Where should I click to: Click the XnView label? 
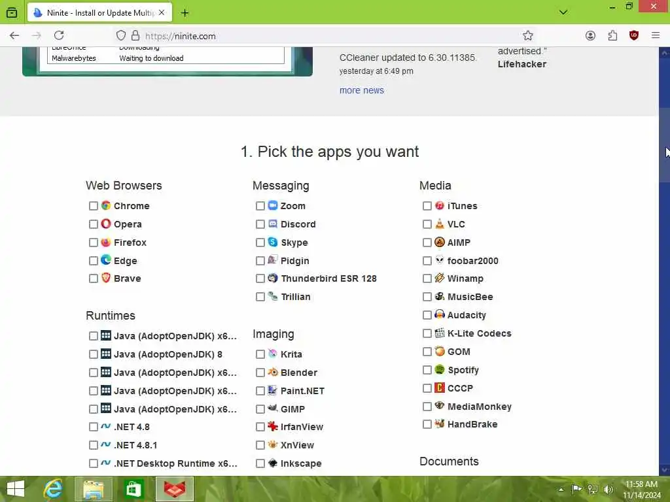(297, 444)
